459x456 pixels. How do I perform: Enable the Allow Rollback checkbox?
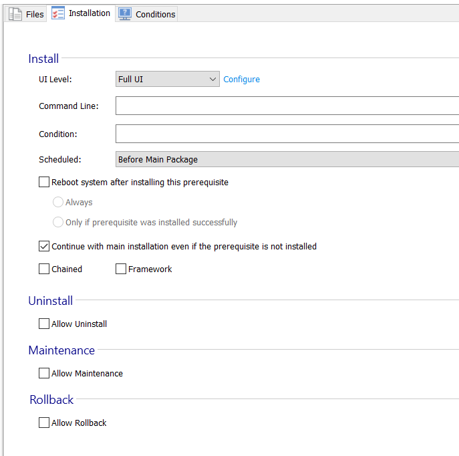click(44, 423)
